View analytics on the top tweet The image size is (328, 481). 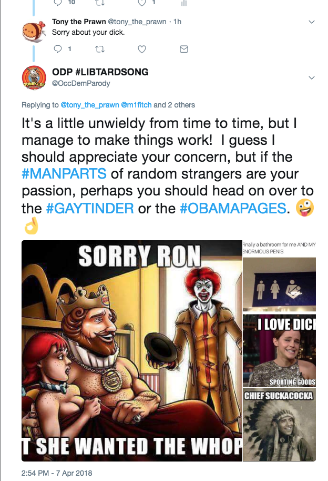coord(182,3)
